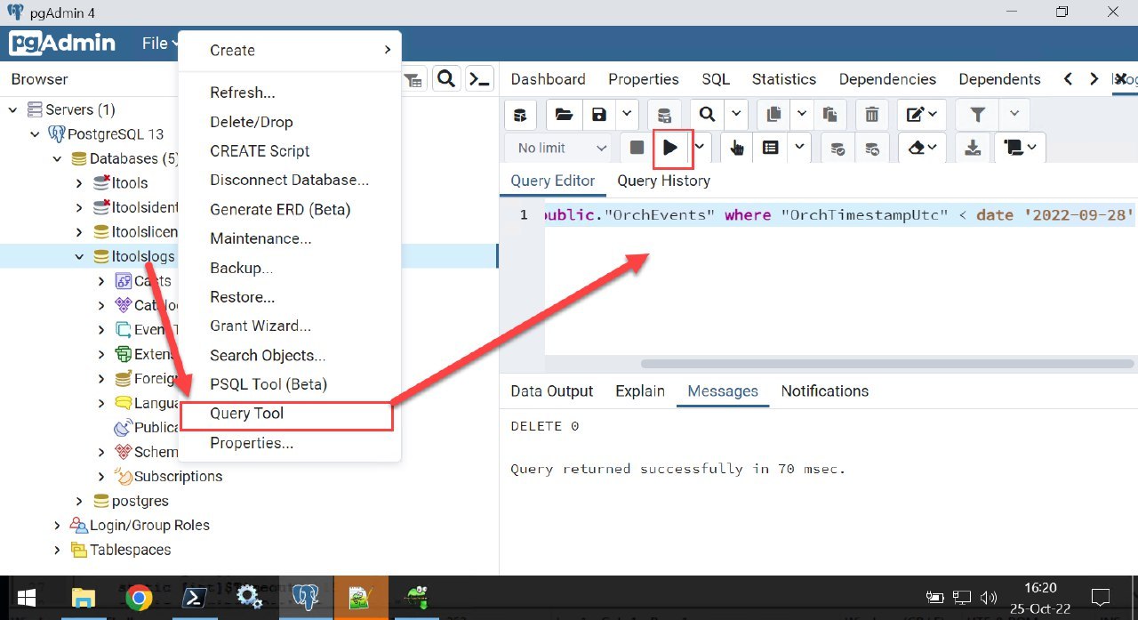Click the Save Data Changes icon
Screen dimensions: 1138x620
pos(662,114)
